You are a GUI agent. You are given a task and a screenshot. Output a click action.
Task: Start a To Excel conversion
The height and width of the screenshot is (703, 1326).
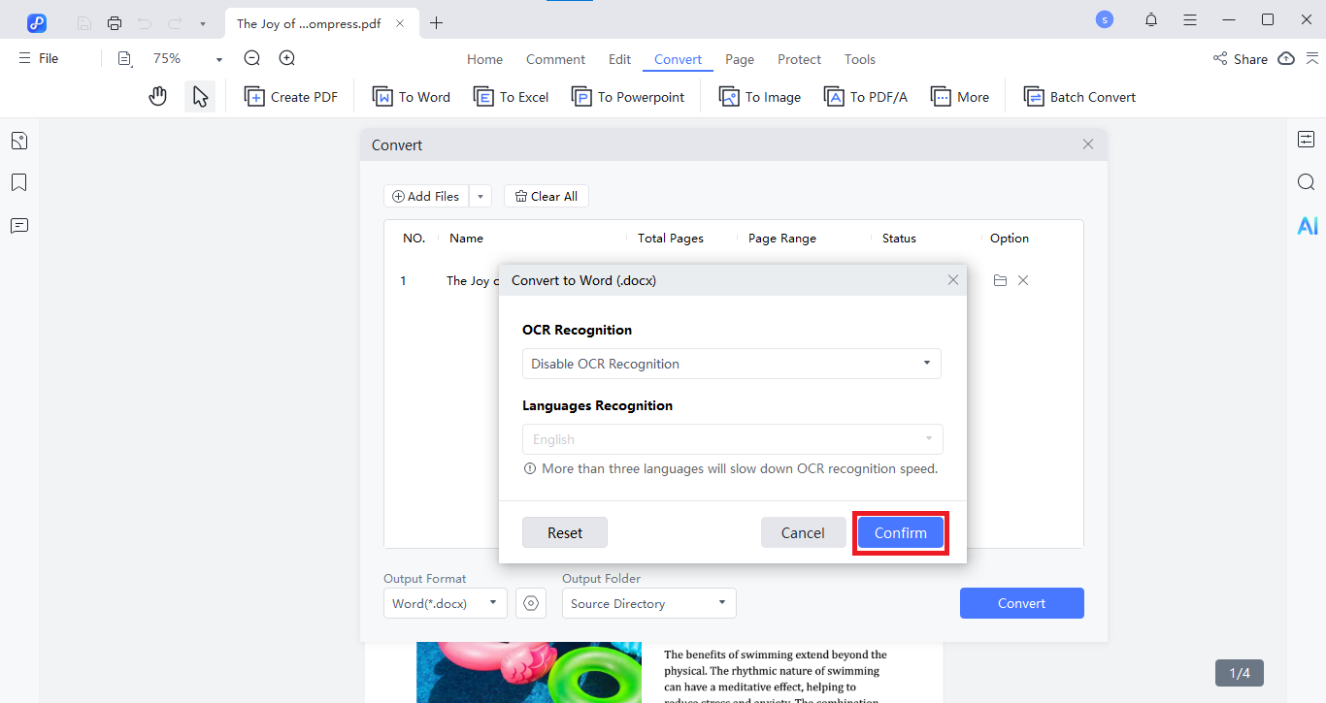pos(511,96)
